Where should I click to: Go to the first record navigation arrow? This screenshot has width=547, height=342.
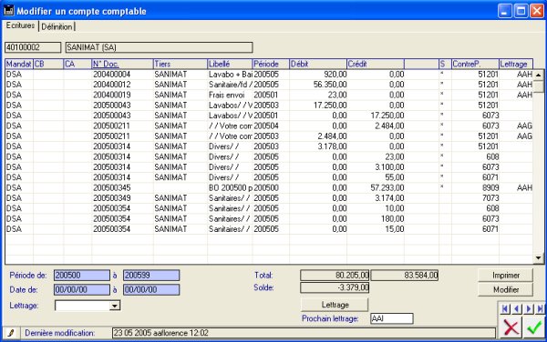505,308
